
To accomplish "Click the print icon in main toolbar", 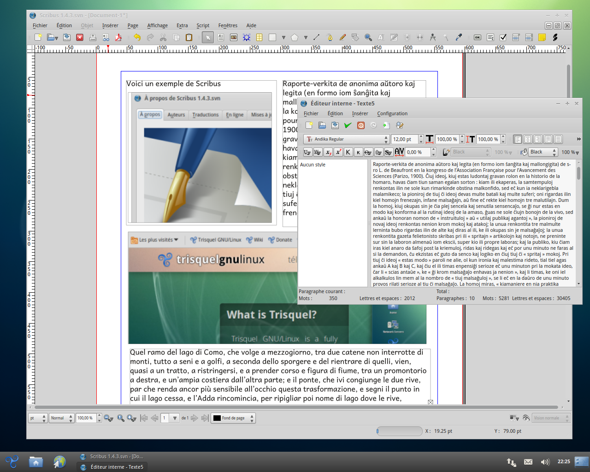I will click(x=93, y=37).
